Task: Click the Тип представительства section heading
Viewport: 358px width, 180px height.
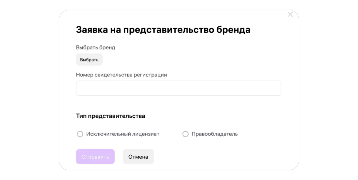Action: (x=111, y=116)
